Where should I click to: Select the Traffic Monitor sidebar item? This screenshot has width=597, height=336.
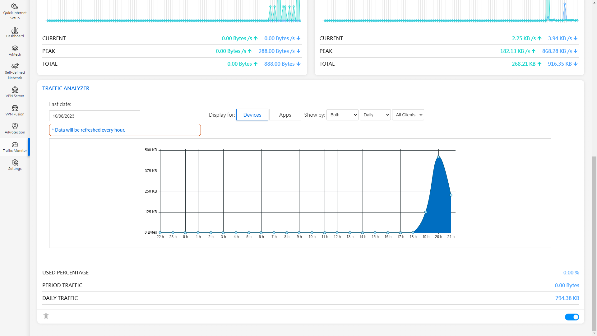15,147
